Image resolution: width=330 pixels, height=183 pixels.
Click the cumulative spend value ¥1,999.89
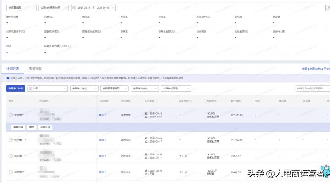pyautogui.click(x=237, y=140)
